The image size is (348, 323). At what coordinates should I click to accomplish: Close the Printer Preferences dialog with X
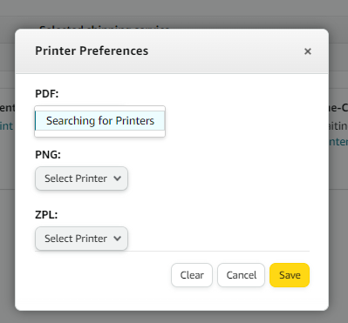pyautogui.click(x=308, y=51)
